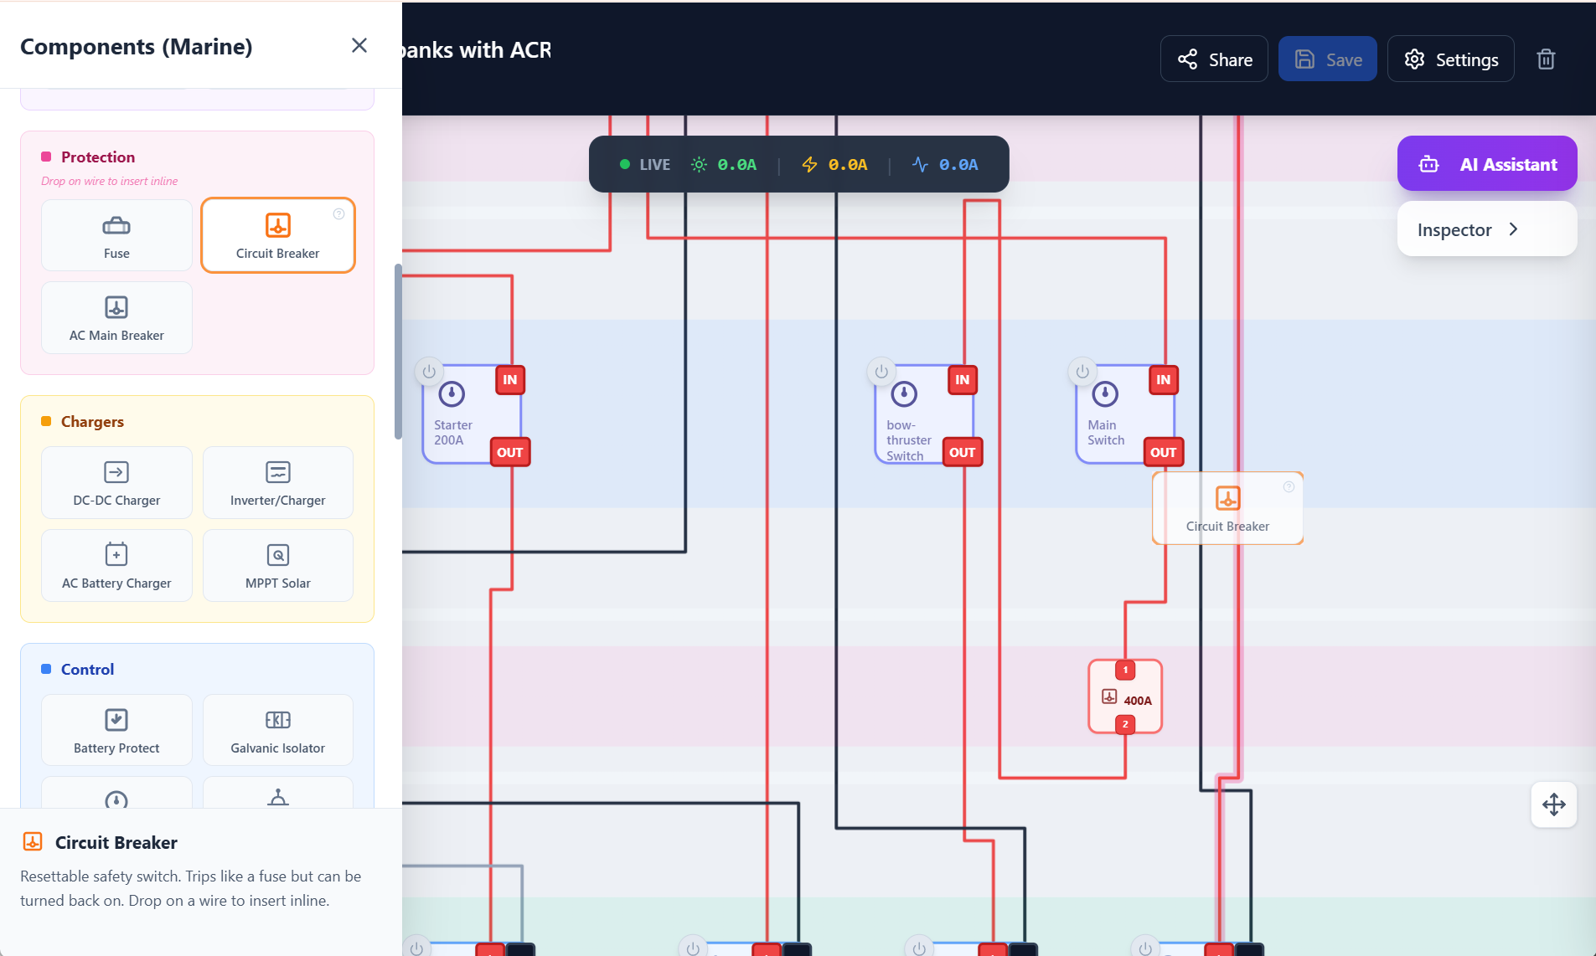Select the Battery Protect component
The width and height of the screenshot is (1596, 956).
116,729
